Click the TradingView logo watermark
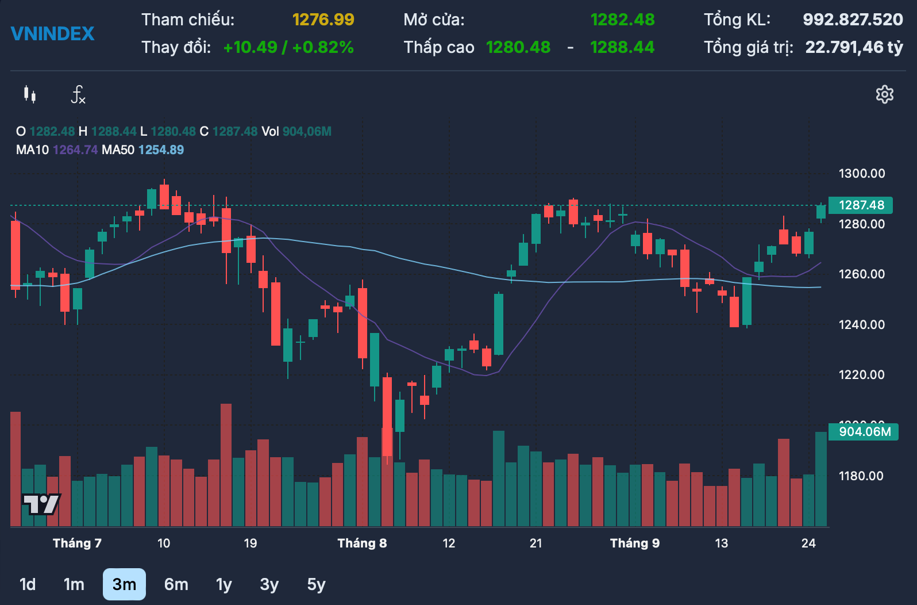The height and width of the screenshot is (605, 917). [x=41, y=504]
